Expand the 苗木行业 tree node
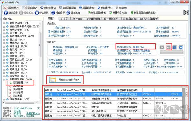The width and height of the screenshot is (191, 121). 4,46
